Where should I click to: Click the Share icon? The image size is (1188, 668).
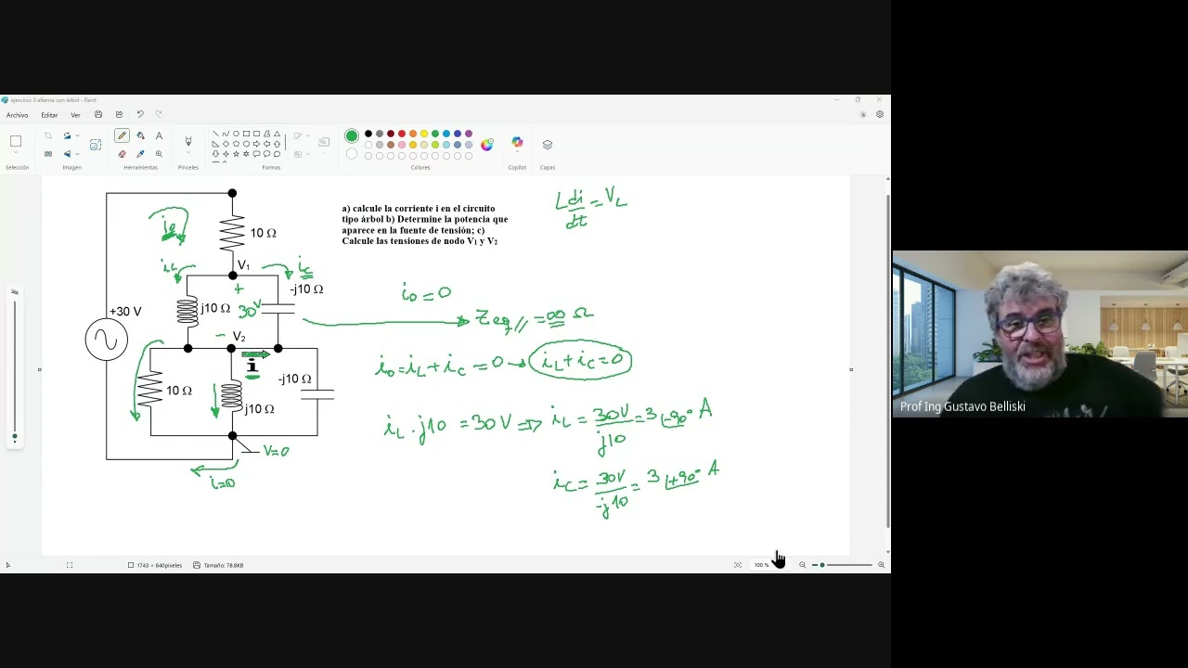tap(119, 115)
